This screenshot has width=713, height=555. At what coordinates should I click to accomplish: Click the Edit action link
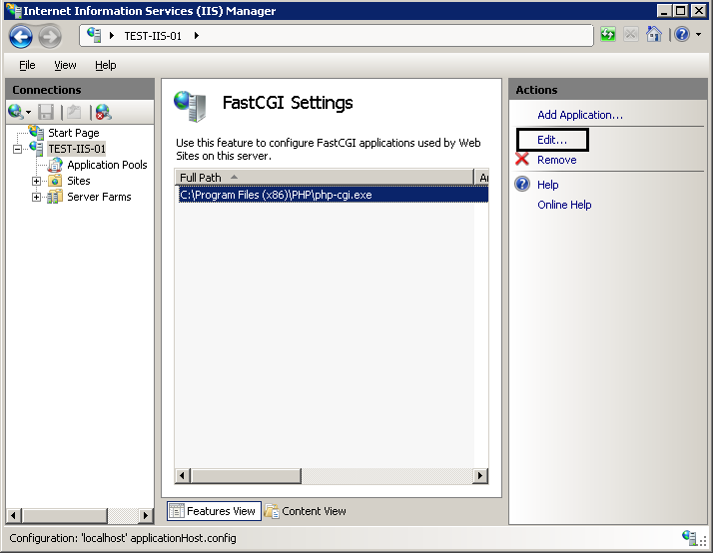551,140
